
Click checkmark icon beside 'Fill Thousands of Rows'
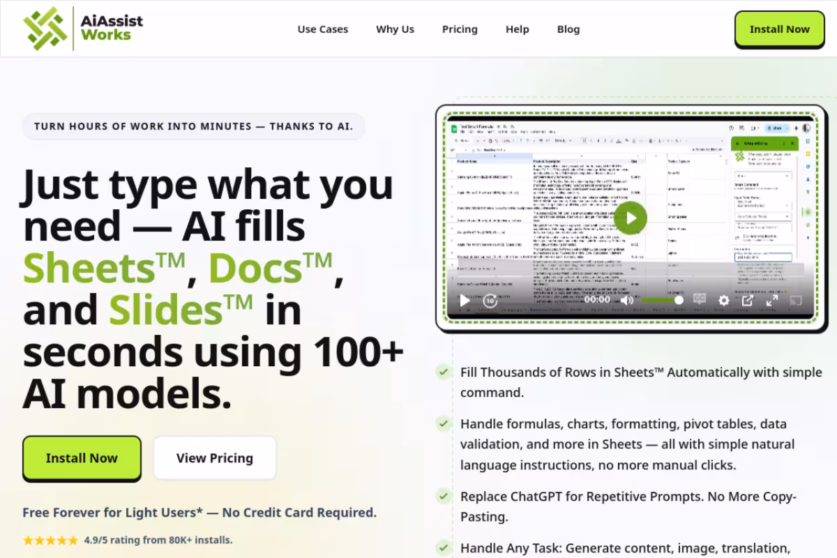point(443,372)
